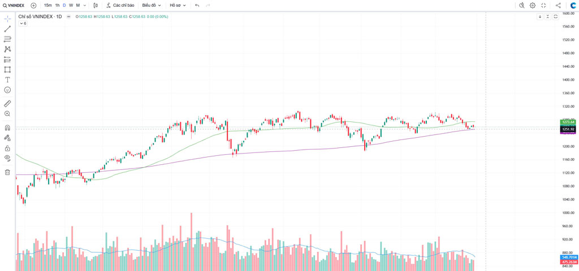Click the share chart icon
Viewport: 579px width, 271px height.
point(558,6)
